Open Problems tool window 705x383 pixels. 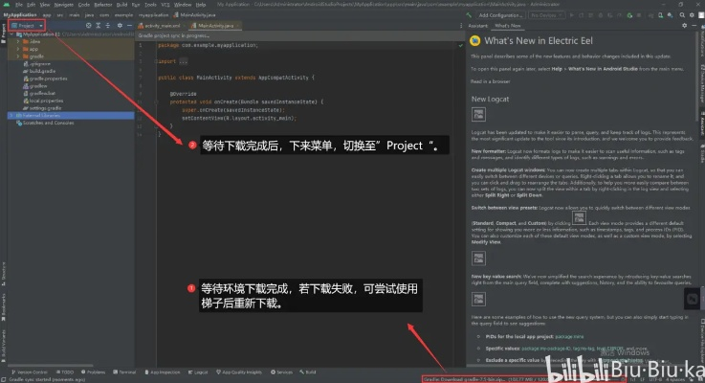93,372
